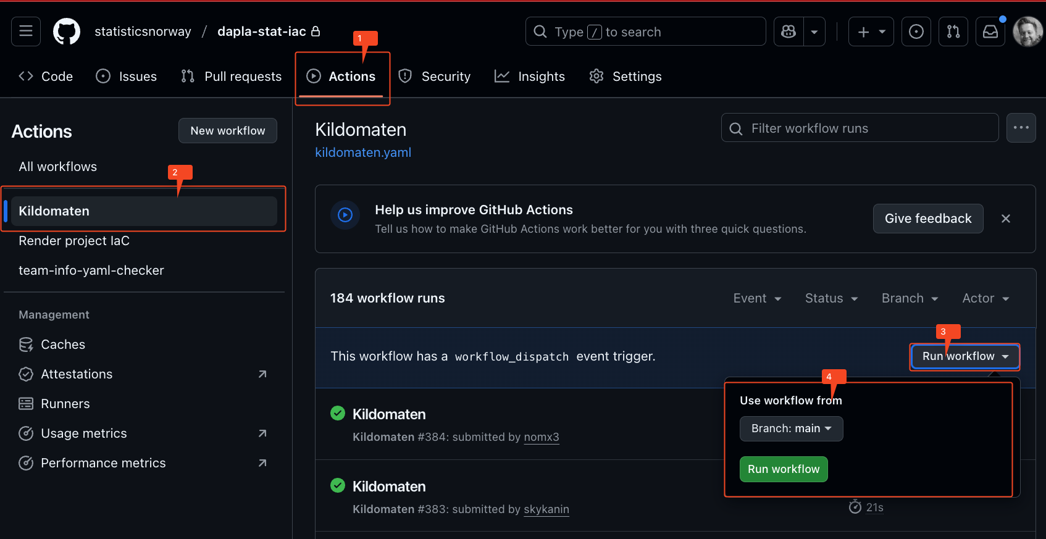Open the notifications inbox
The image size is (1046, 539).
click(990, 31)
